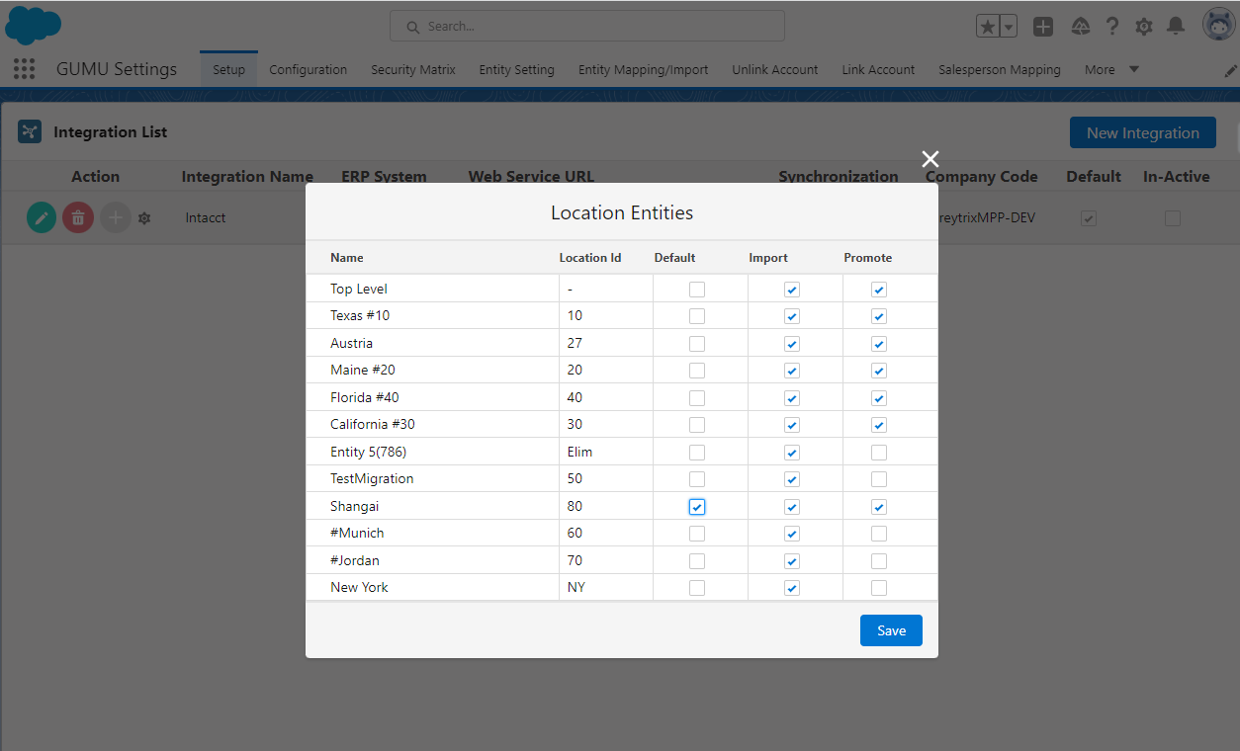Screen dimensions: 1240x751
Task: Uncheck Import for #Jordan
Action: [x=791, y=561]
